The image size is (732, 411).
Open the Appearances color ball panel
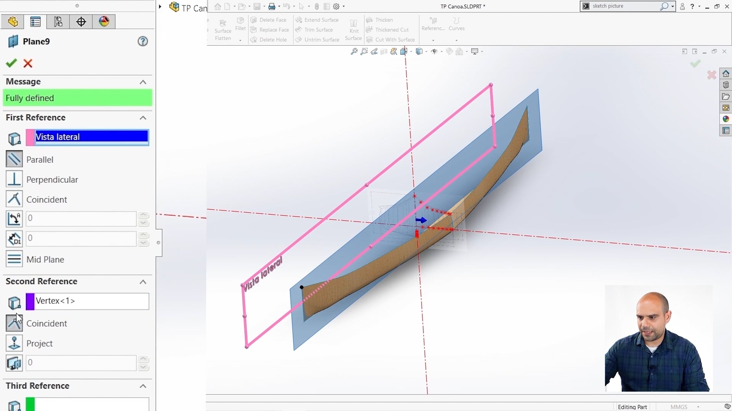pos(726,118)
